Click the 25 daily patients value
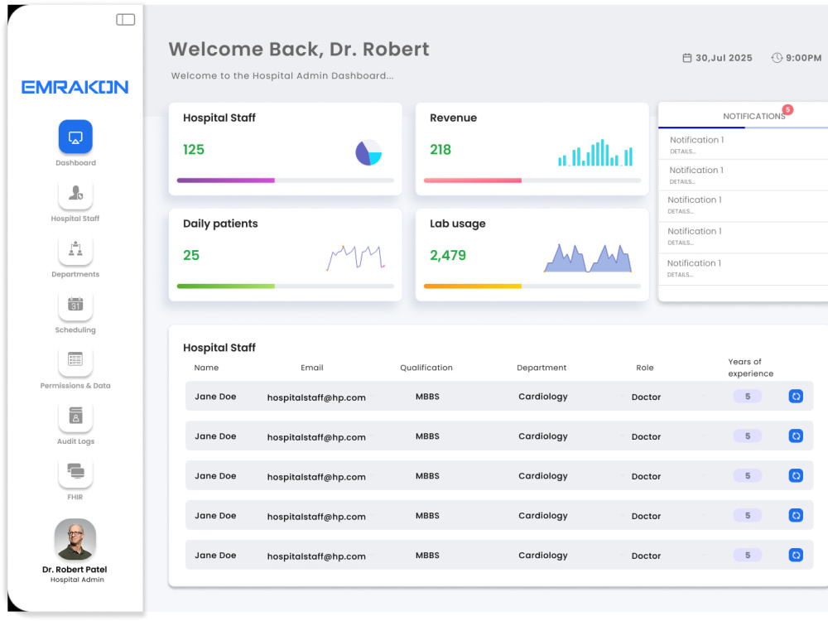Image resolution: width=828 pixels, height=621 pixels. [191, 255]
